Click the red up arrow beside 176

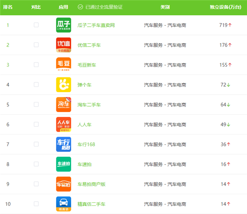(x=230, y=45)
